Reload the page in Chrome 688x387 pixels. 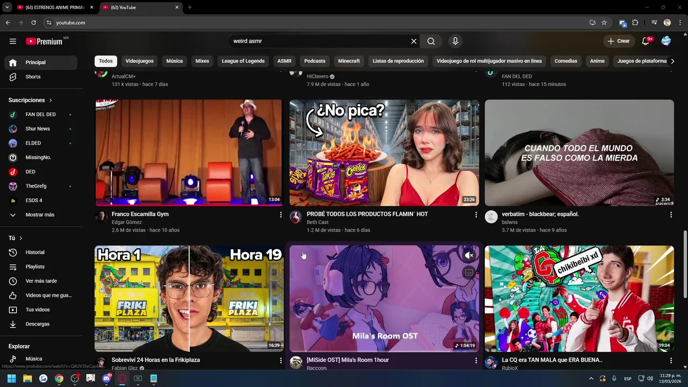coord(33,23)
